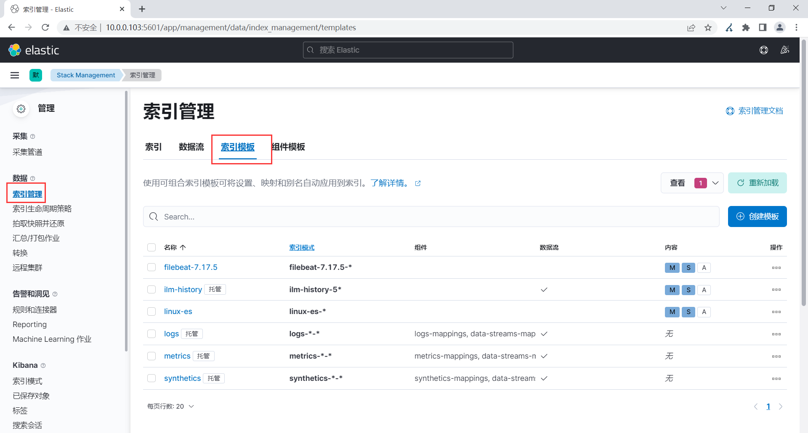Open the browser extensions puzzle icon
This screenshot has height=433, width=808.
[746, 27]
